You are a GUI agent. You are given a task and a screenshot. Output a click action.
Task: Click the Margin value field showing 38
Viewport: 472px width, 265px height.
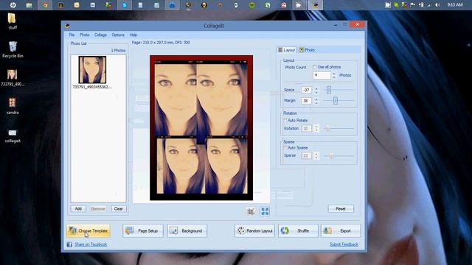(x=307, y=101)
